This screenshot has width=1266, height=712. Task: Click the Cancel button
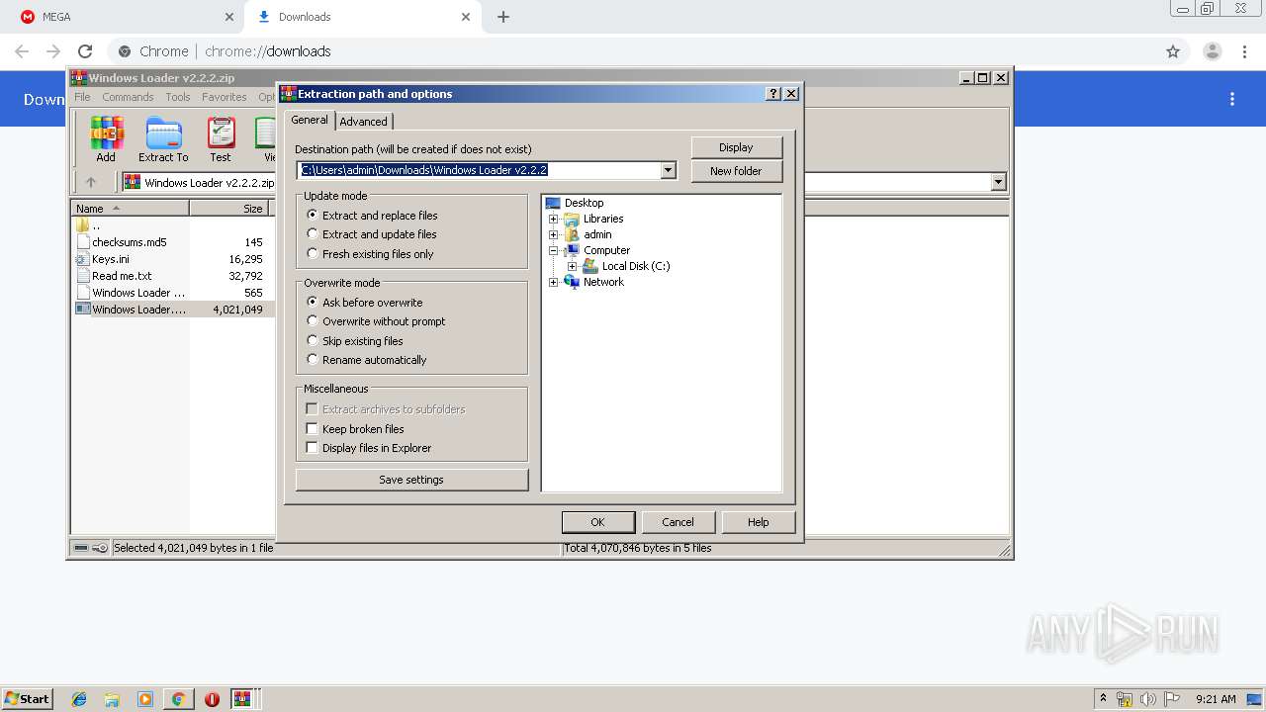point(678,522)
